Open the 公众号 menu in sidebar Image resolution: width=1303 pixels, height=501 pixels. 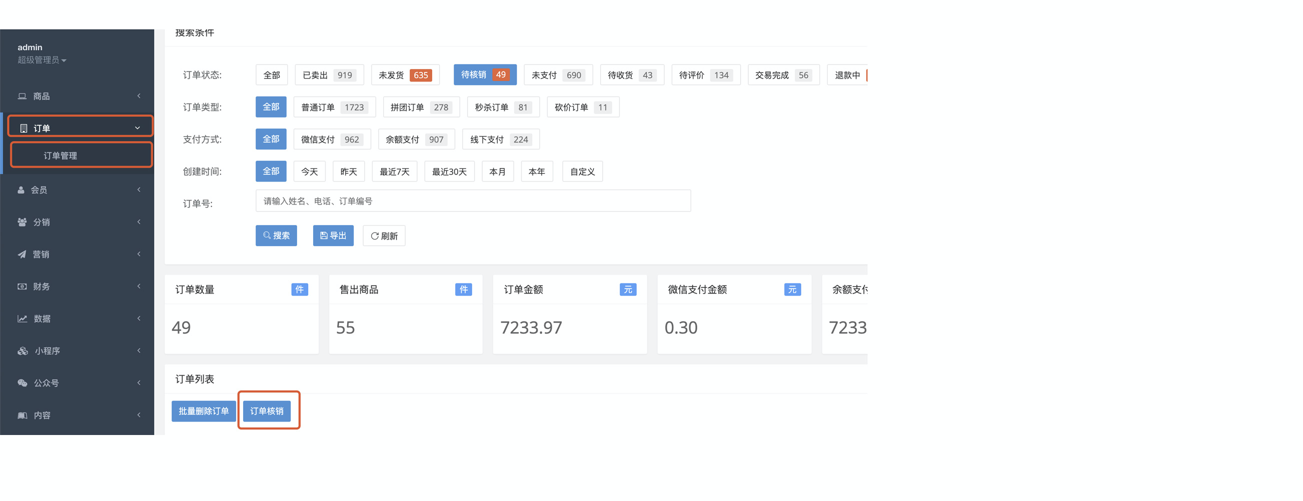77,383
